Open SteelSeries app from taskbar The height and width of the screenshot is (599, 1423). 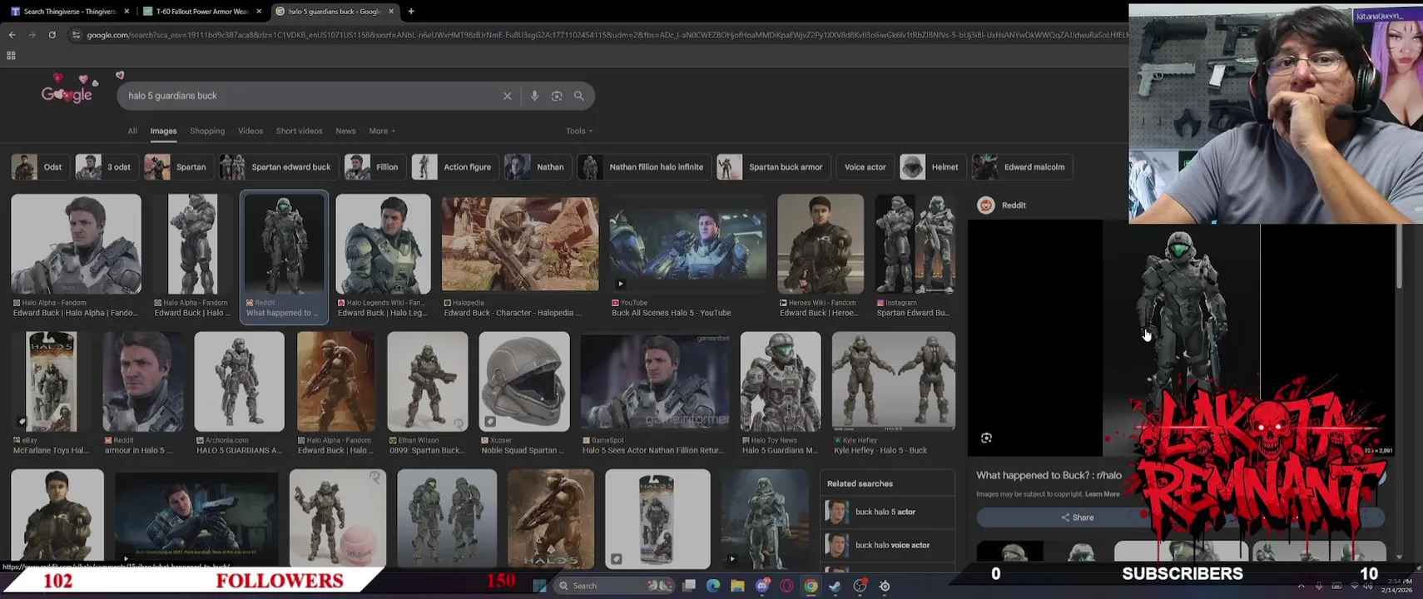[885, 586]
